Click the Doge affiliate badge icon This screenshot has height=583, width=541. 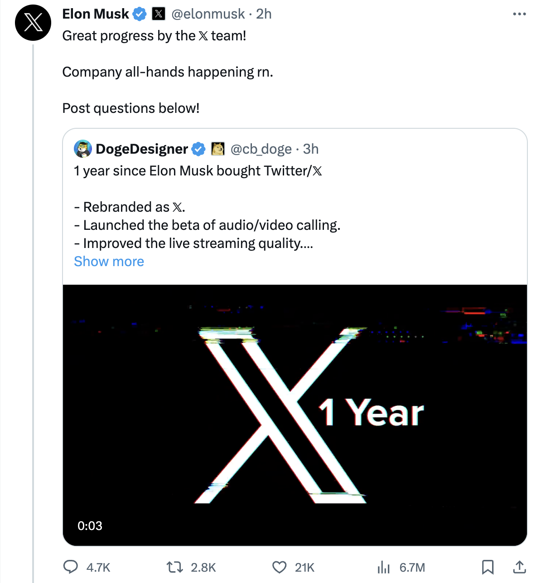pyautogui.click(x=218, y=149)
